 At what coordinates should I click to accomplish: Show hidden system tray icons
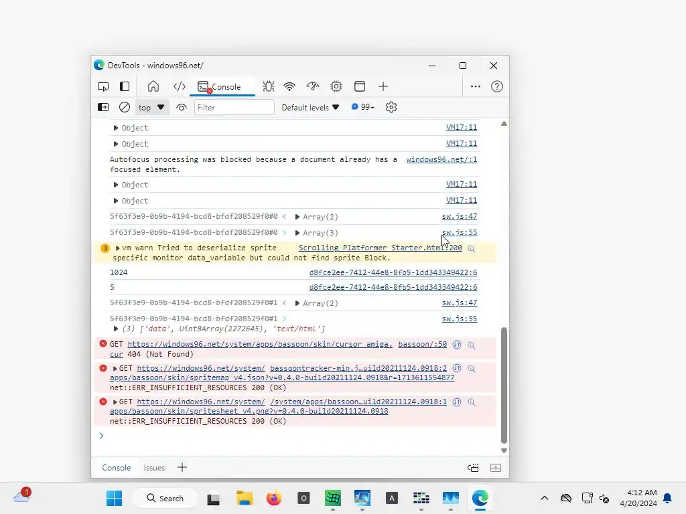(x=544, y=498)
